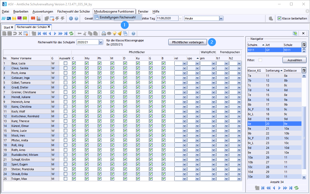The width and height of the screenshot is (310, 194).
Task: Click the green board toolbar icon
Action: (x=25, y=18)
